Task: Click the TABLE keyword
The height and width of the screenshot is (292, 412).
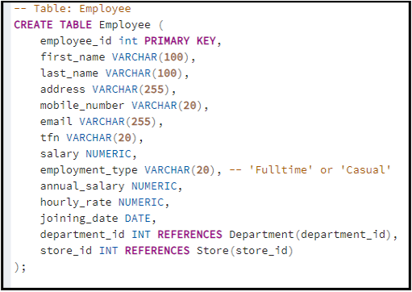Action: [76, 25]
